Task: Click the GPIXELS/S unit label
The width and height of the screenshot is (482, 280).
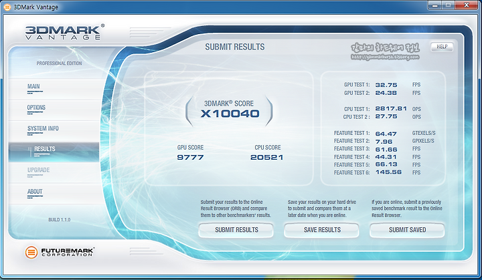Action: click(423, 141)
